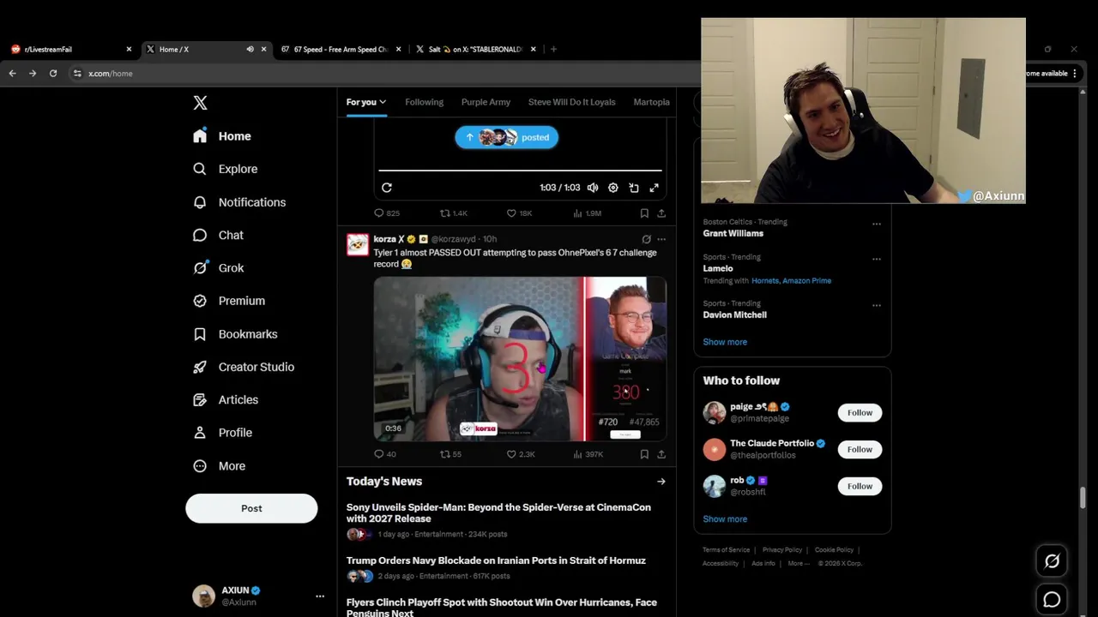This screenshot has height=617, width=1098.
Task: Repost korza tweet with 55 reposts
Action: (x=450, y=454)
